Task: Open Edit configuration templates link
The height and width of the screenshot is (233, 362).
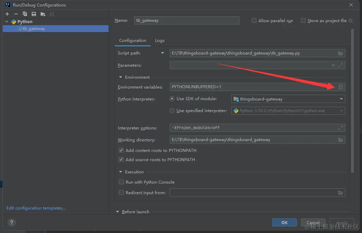Action: click(x=36, y=208)
